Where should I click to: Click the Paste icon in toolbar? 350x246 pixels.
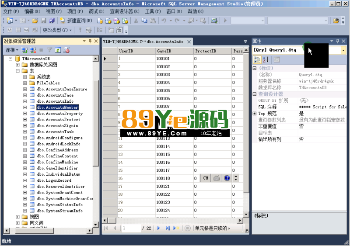pos(153,21)
